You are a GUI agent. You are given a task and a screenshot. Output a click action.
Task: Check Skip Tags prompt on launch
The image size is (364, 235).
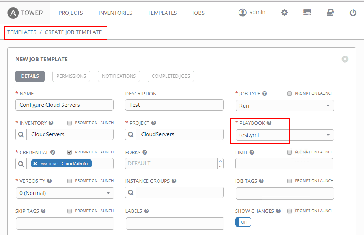(x=70, y=211)
